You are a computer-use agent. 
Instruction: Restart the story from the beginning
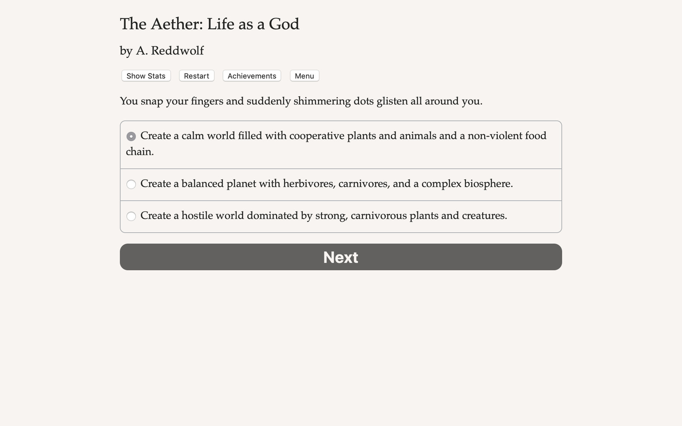tap(196, 76)
